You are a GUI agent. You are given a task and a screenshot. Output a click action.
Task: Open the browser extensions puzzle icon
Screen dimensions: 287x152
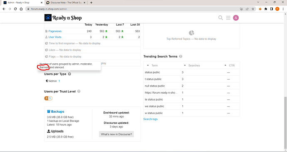[x=266, y=9]
